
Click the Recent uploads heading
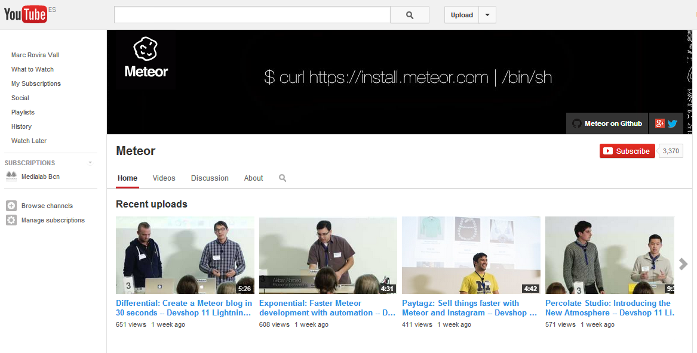point(152,205)
